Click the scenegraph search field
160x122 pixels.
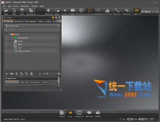pos(32,30)
